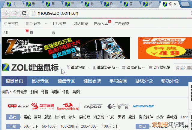192x130 pixels.
Task: Click the mouse.zol.com.cn address bar
Action: coord(110,13)
